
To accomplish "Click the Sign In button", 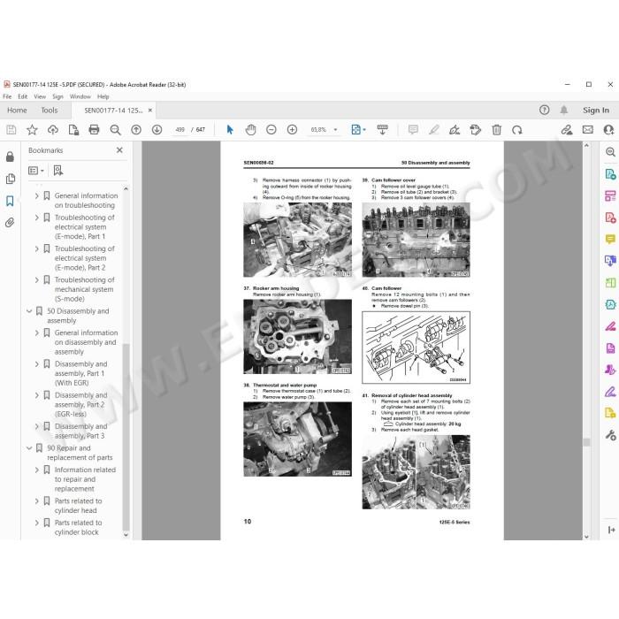I will [x=596, y=111].
